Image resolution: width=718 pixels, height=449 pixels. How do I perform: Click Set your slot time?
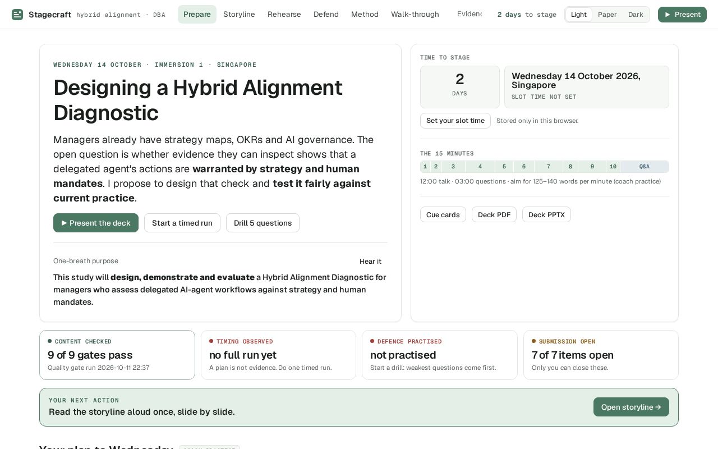click(455, 121)
